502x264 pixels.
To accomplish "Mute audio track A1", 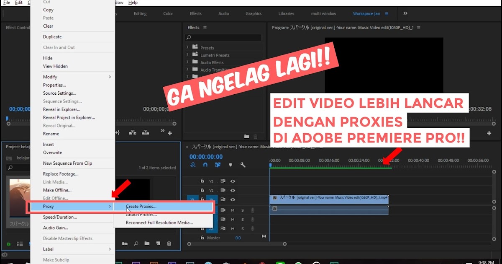I will 233,210.
